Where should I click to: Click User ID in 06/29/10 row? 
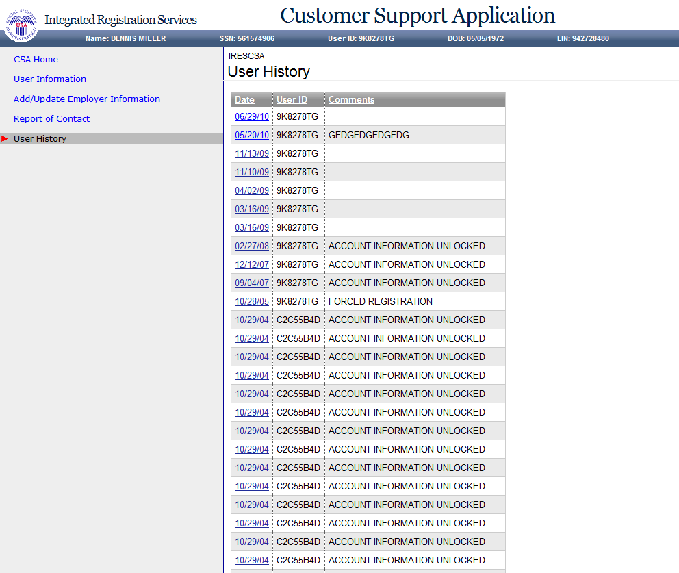[298, 116]
